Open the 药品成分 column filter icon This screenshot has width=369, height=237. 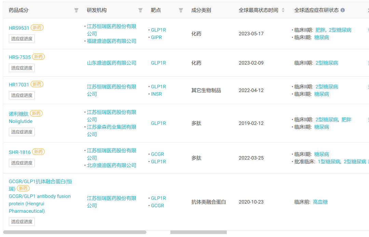pos(76,10)
